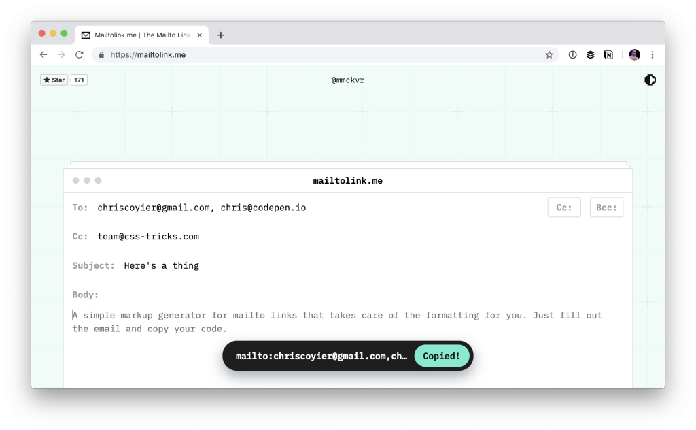This screenshot has height=430, width=696.
Task: Open the Buffer stacked-layers extension icon
Action: click(591, 54)
